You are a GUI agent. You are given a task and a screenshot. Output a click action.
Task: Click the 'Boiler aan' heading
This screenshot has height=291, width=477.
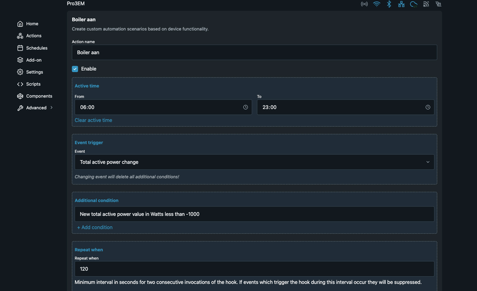point(83,20)
